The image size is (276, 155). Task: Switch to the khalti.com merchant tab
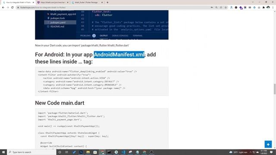pos(53,3)
